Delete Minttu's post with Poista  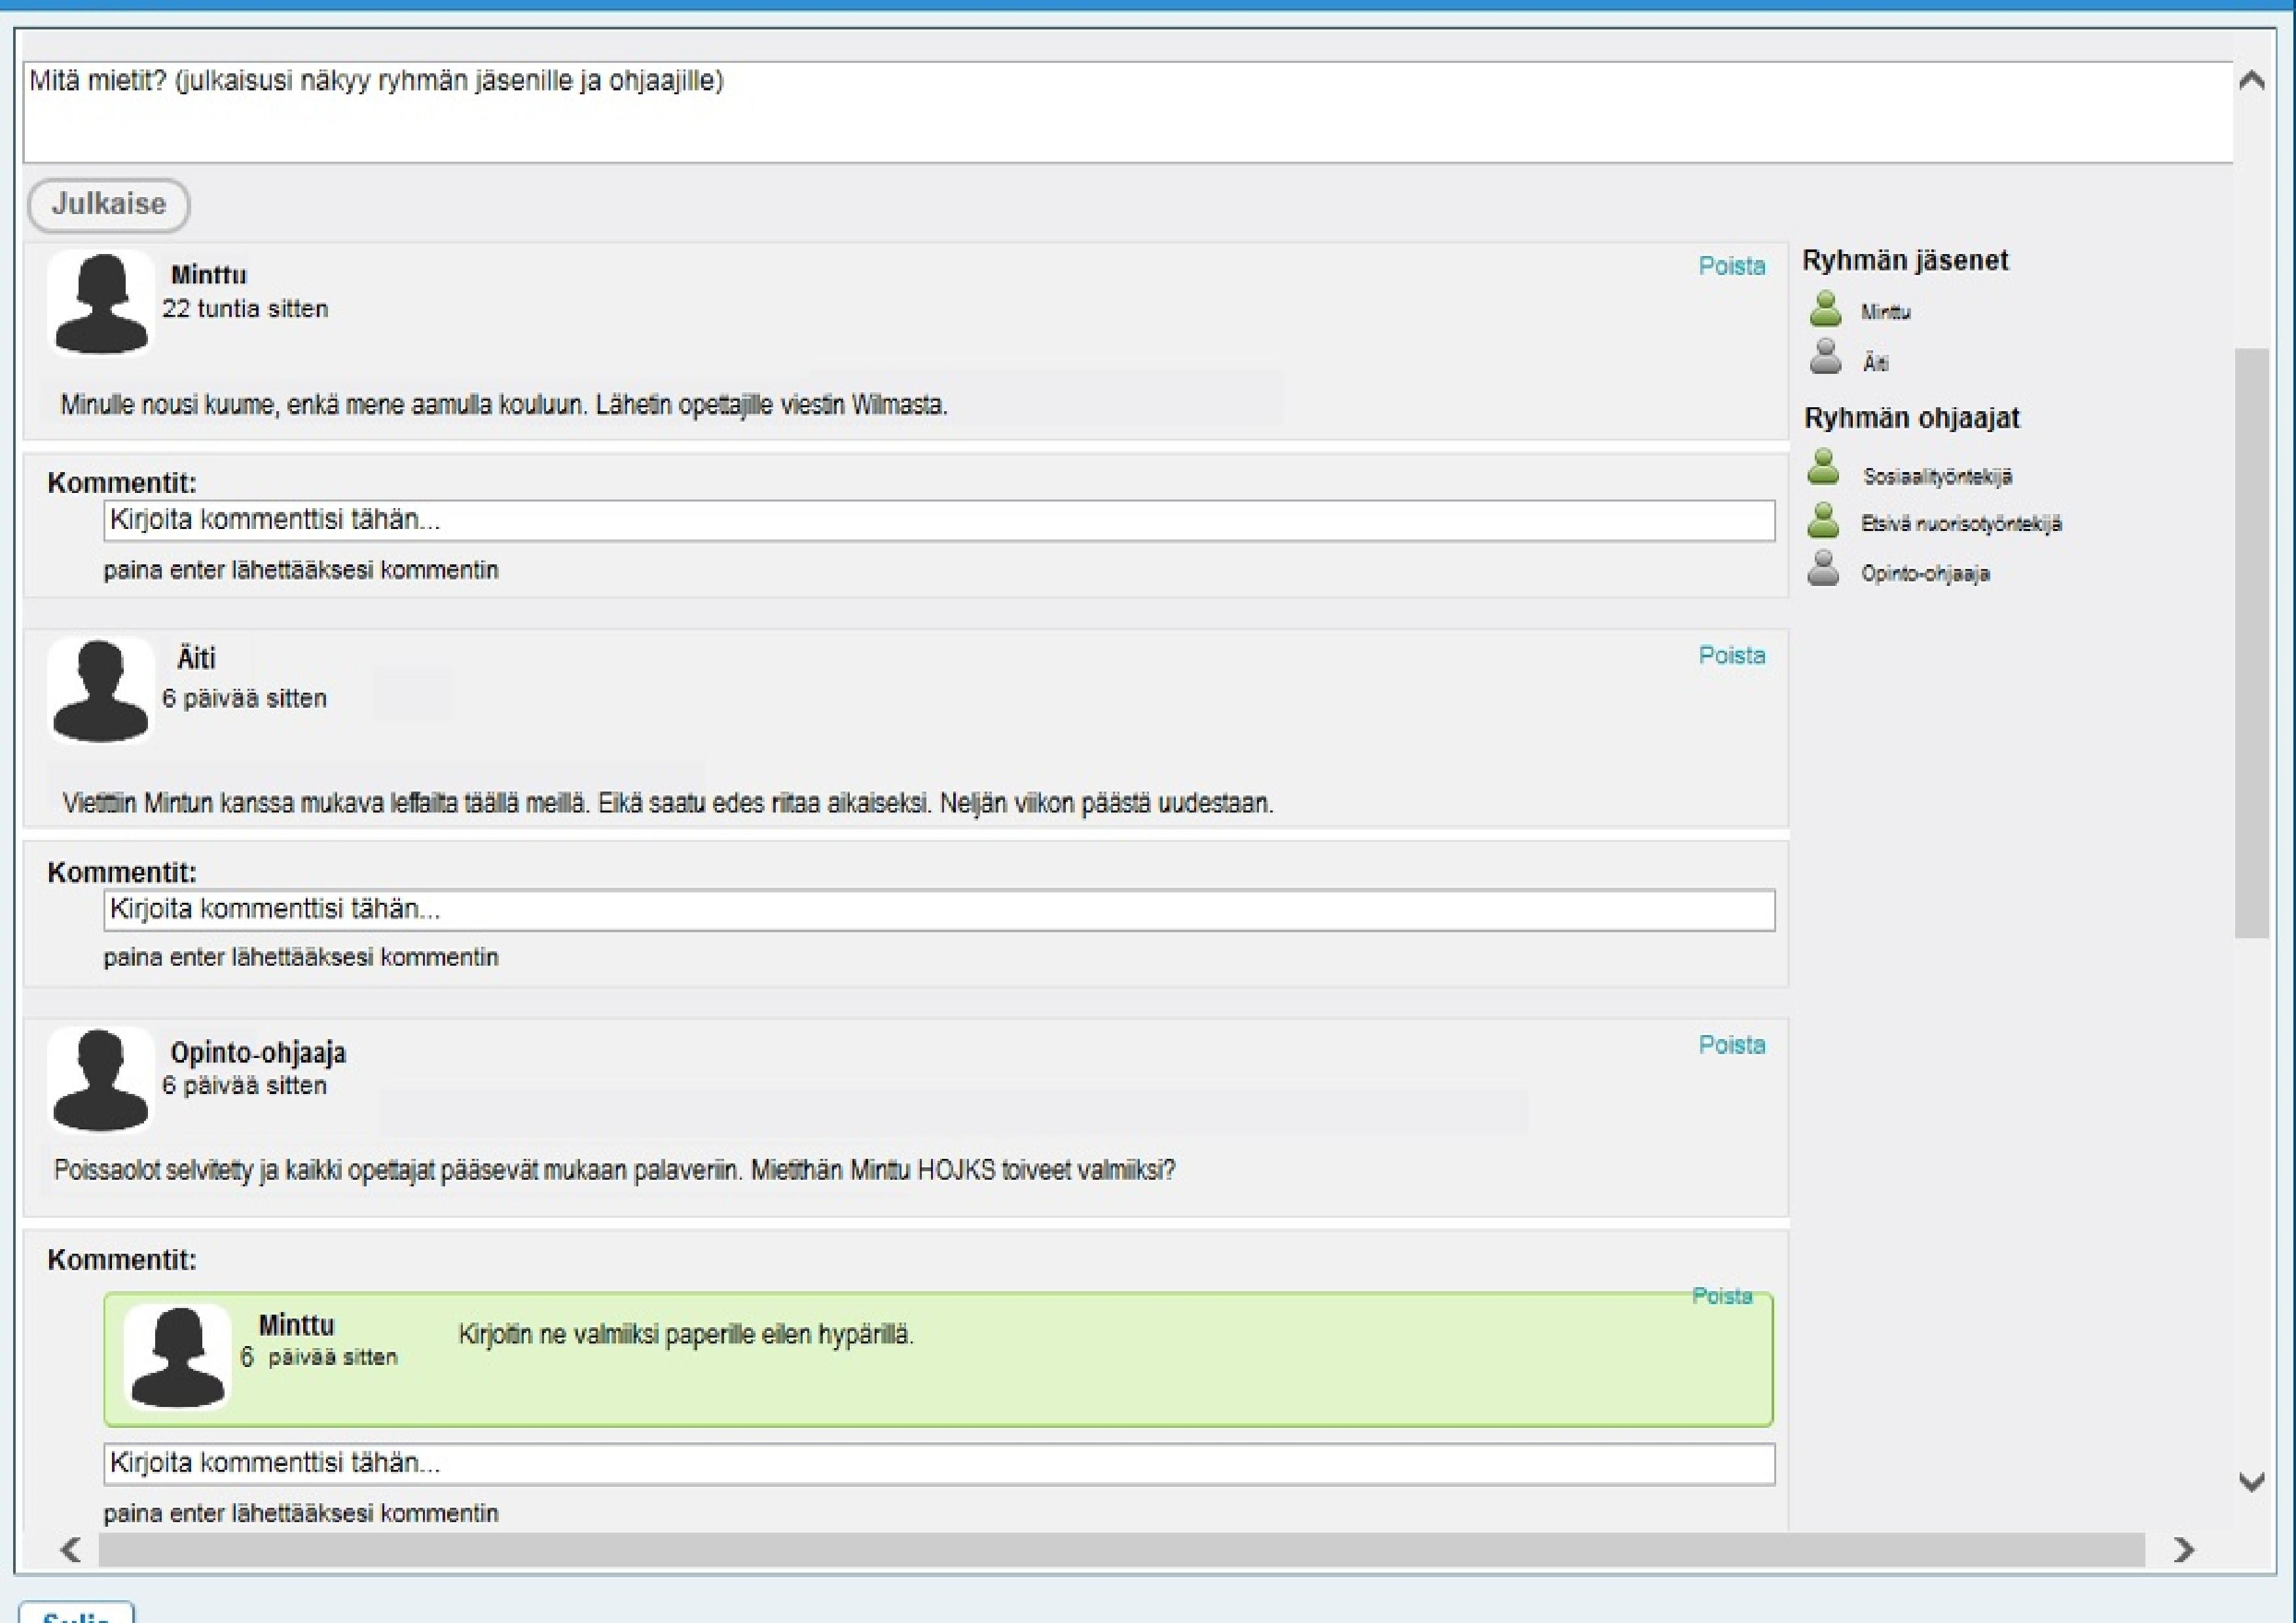tap(1732, 266)
